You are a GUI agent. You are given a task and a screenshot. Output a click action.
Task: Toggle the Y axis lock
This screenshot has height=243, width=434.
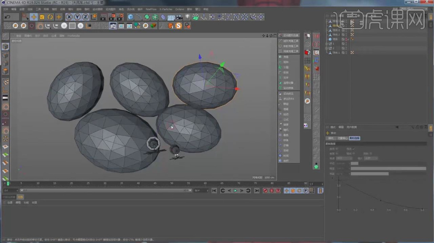[77, 17]
